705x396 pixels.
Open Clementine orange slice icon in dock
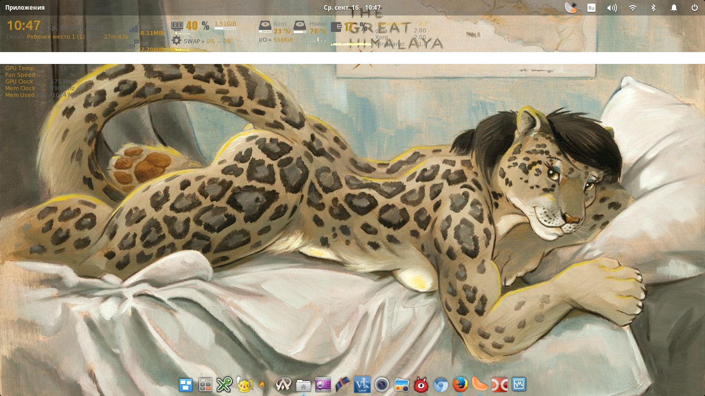coord(479,385)
